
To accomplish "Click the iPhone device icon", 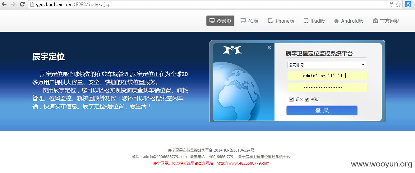I will click(x=270, y=21).
